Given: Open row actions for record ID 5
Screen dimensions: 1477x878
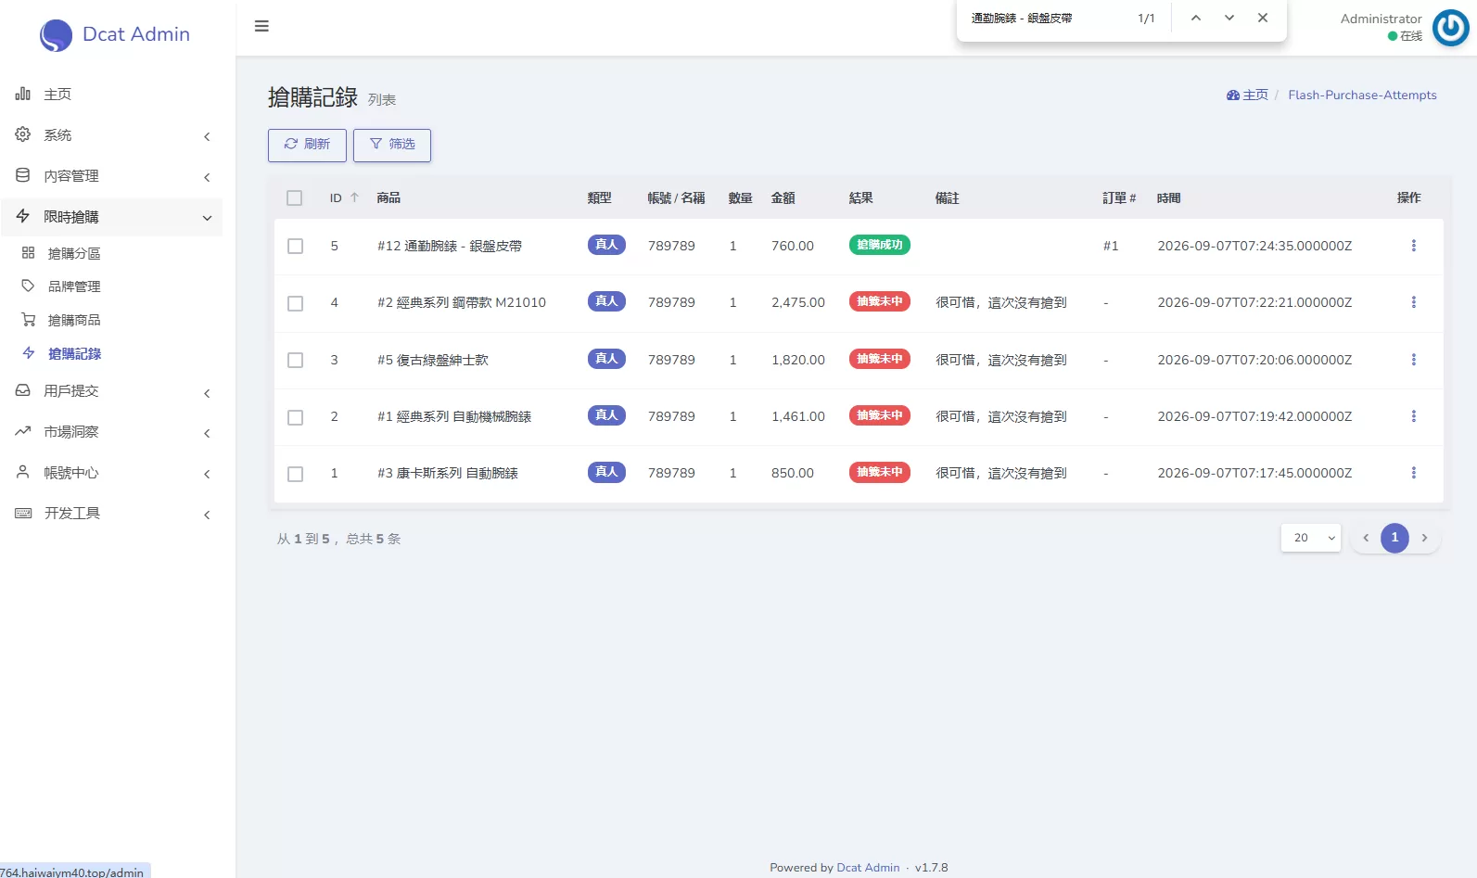Looking at the screenshot, I should point(1414,246).
